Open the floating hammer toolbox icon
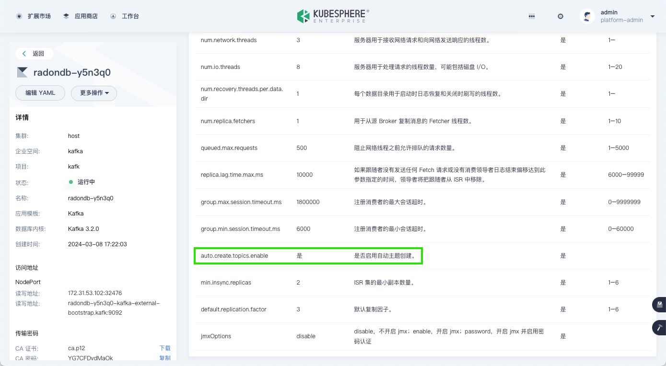The height and width of the screenshot is (366, 666). pyautogui.click(x=660, y=328)
